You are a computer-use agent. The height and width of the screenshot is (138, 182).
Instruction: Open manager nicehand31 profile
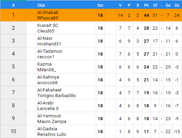(x=49, y=44)
